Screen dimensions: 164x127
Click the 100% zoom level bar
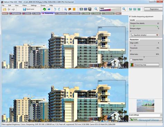(110, 9)
